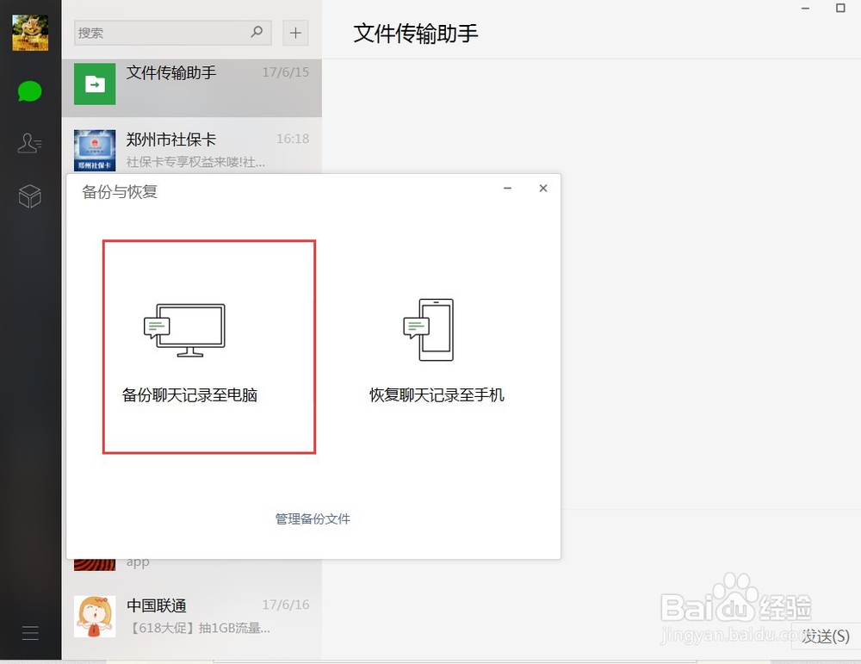
Task: Open 管理备份文件 link
Action: pyautogui.click(x=313, y=519)
